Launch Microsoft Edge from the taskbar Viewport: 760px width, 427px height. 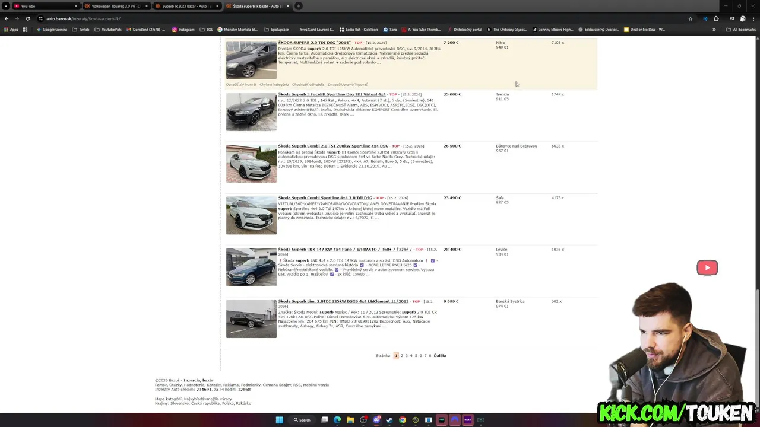tap(337, 420)
